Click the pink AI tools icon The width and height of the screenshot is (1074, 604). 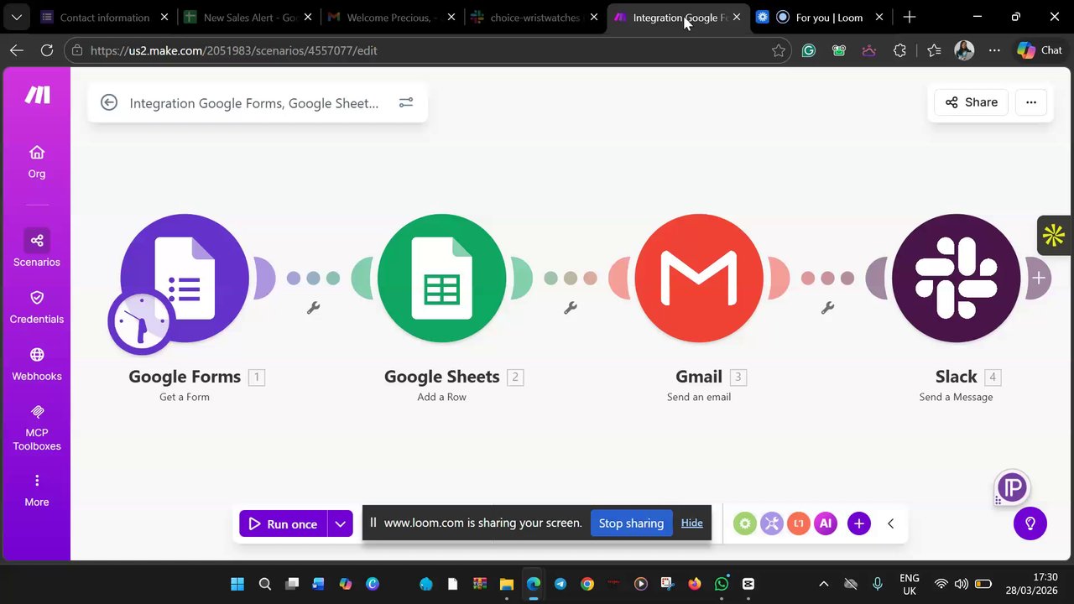click(x=826, y=523)
